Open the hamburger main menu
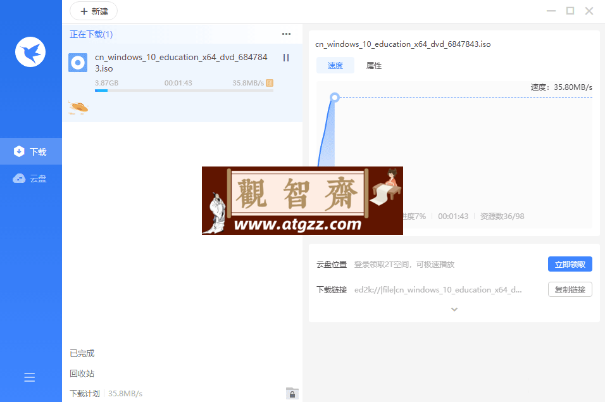The image size is (605, 402). coord(29,377)
